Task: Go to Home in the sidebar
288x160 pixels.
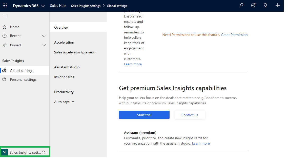Action: pos(15,27)
